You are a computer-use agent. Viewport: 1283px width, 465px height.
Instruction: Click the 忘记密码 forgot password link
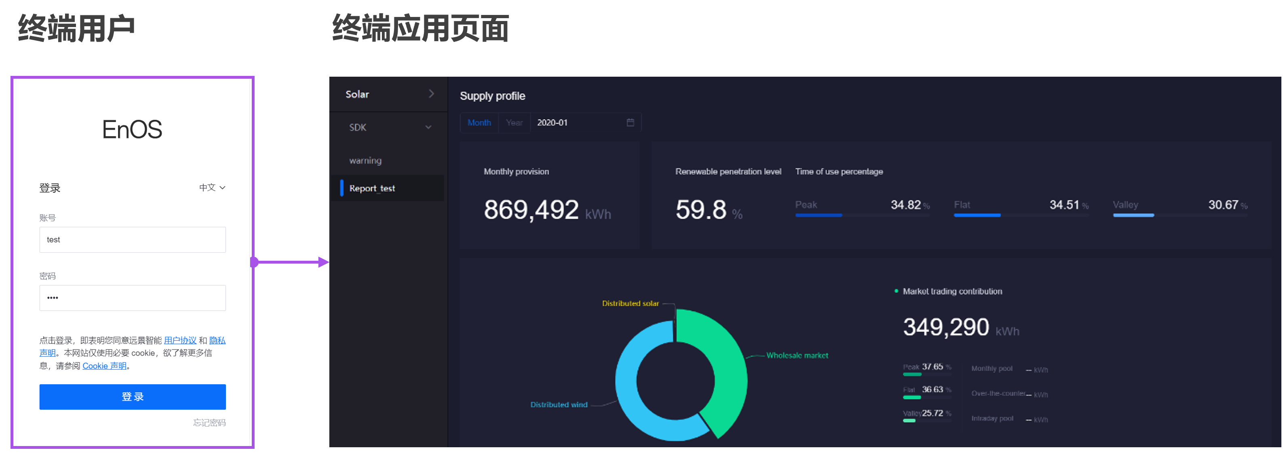(209, 422)
